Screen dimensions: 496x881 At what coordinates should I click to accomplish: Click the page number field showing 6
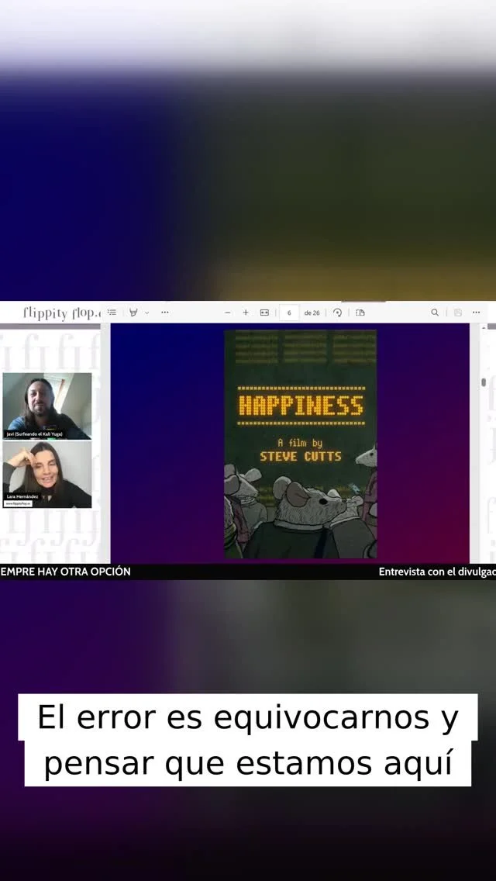tap(289, 313)
